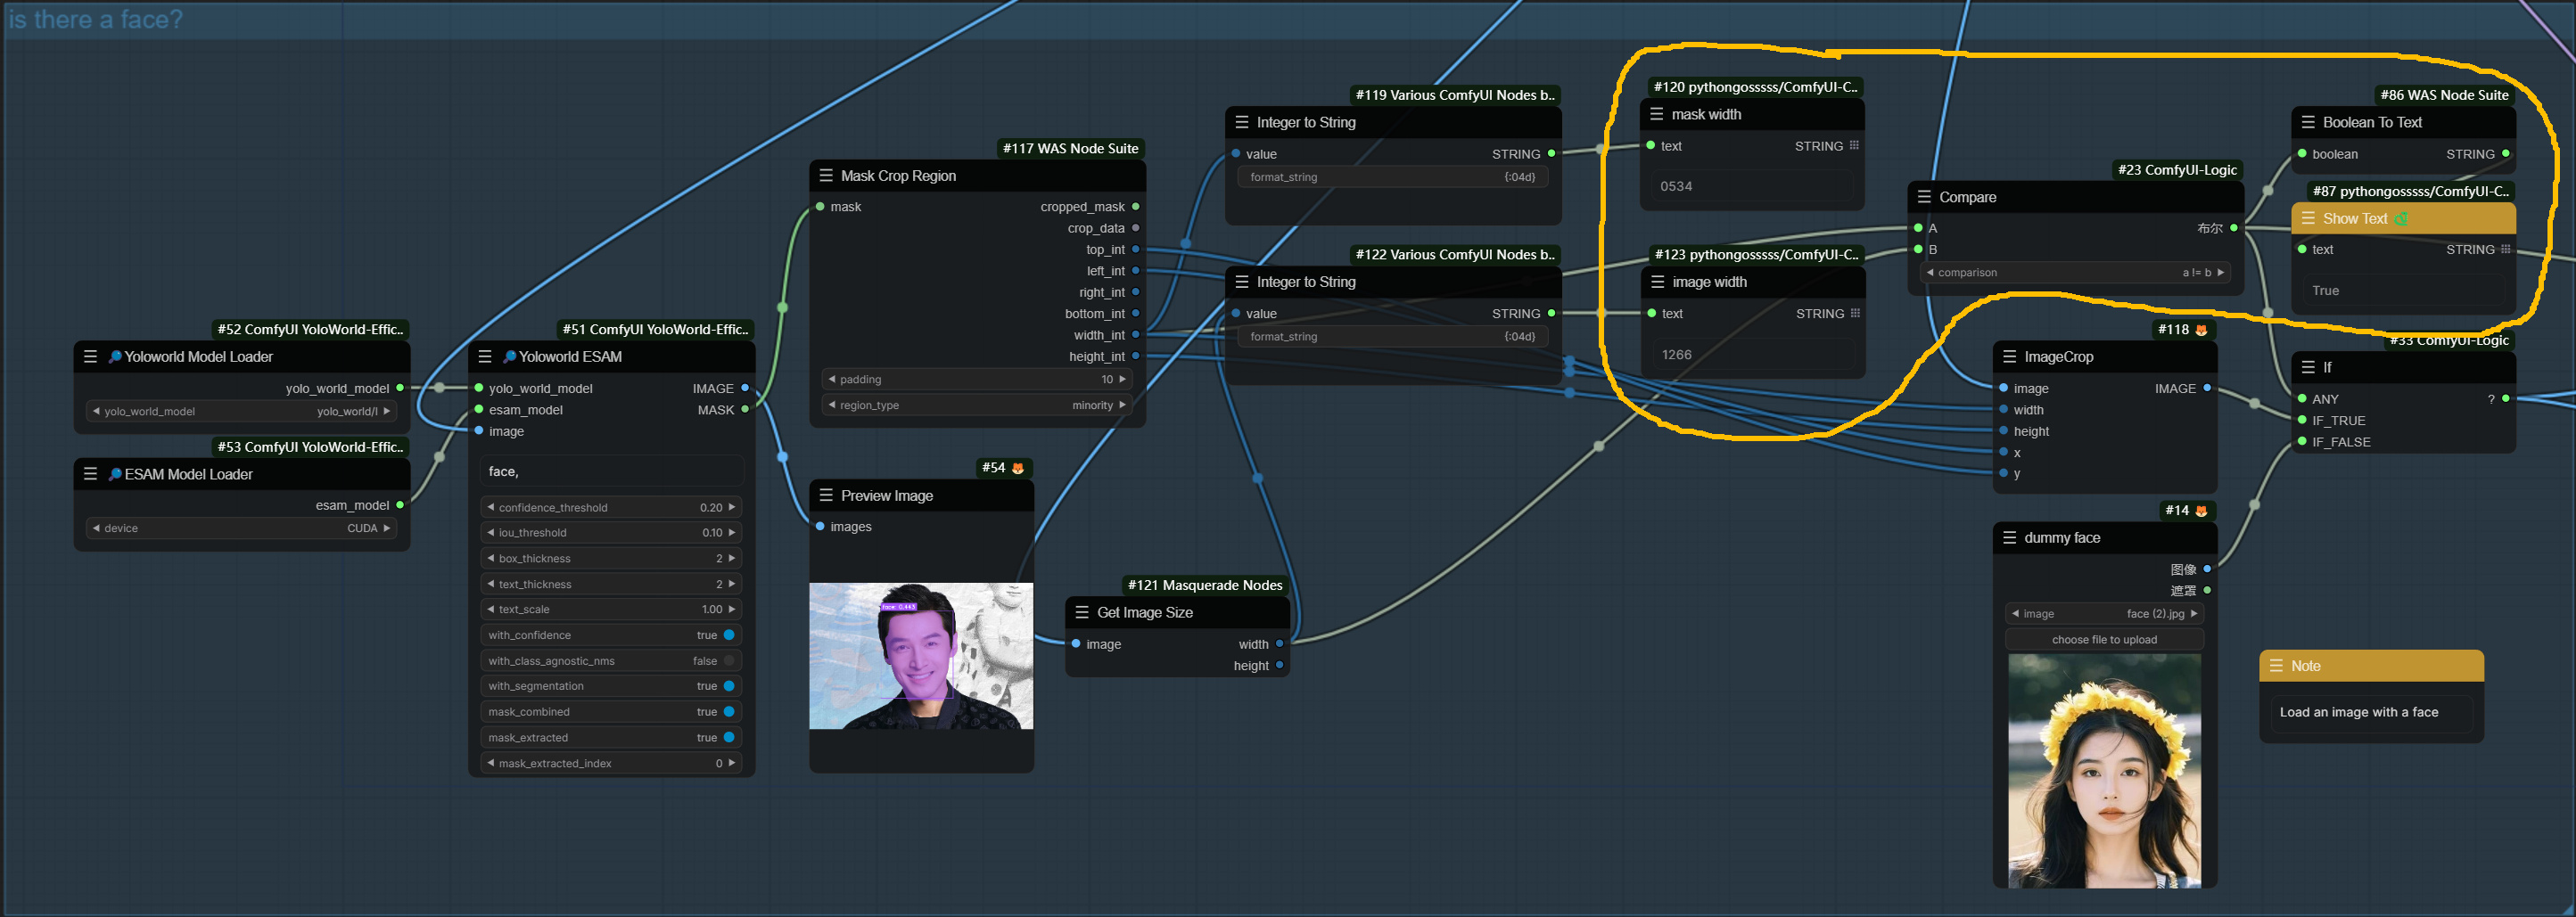Open the If node menu

pos(2308,367)
